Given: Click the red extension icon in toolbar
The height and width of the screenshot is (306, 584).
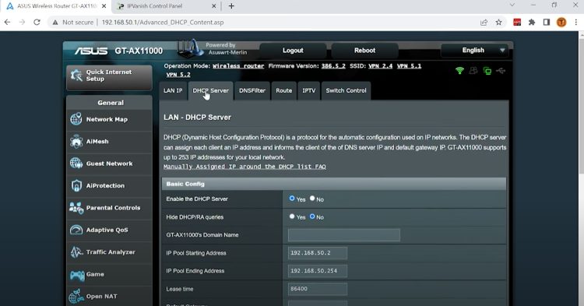Looking at the screenshot, I should [x=517, y=23].
